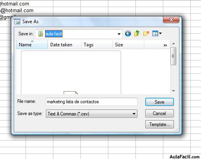
Task: Click the Cancel button
Action: coord(159,113)
